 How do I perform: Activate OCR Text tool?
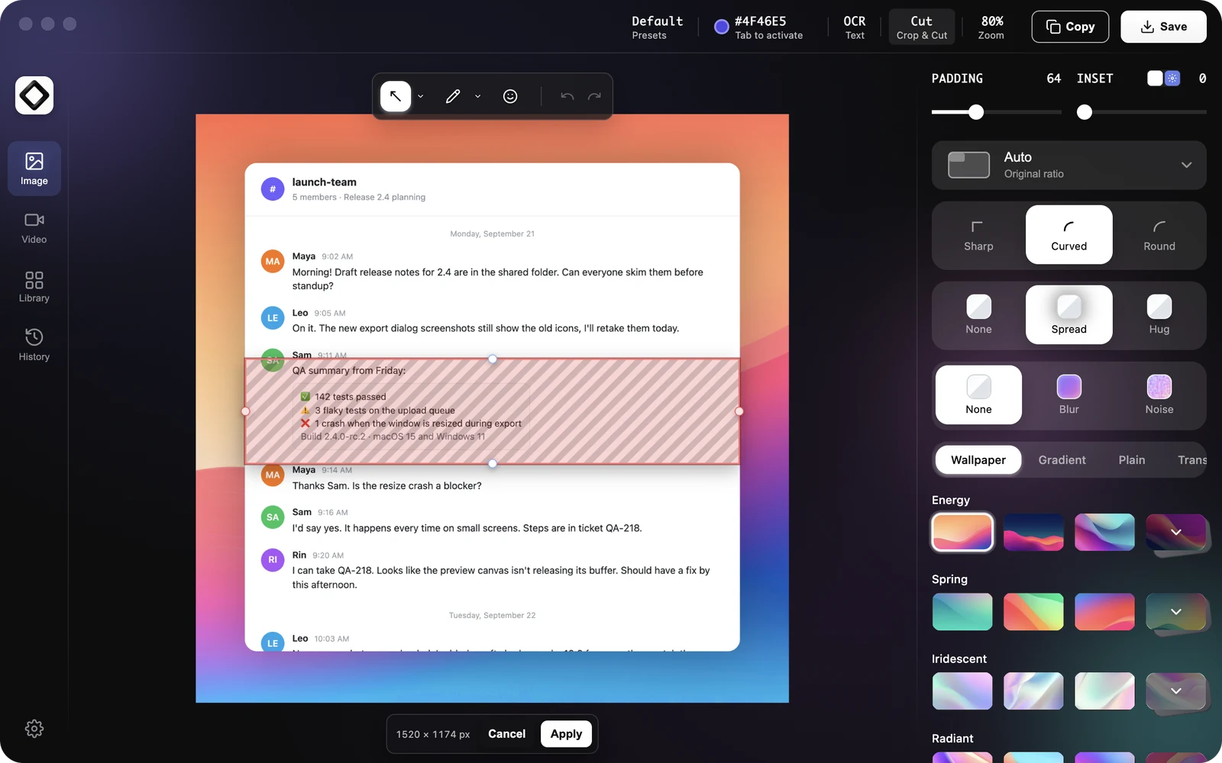click(x=855, y=27)
